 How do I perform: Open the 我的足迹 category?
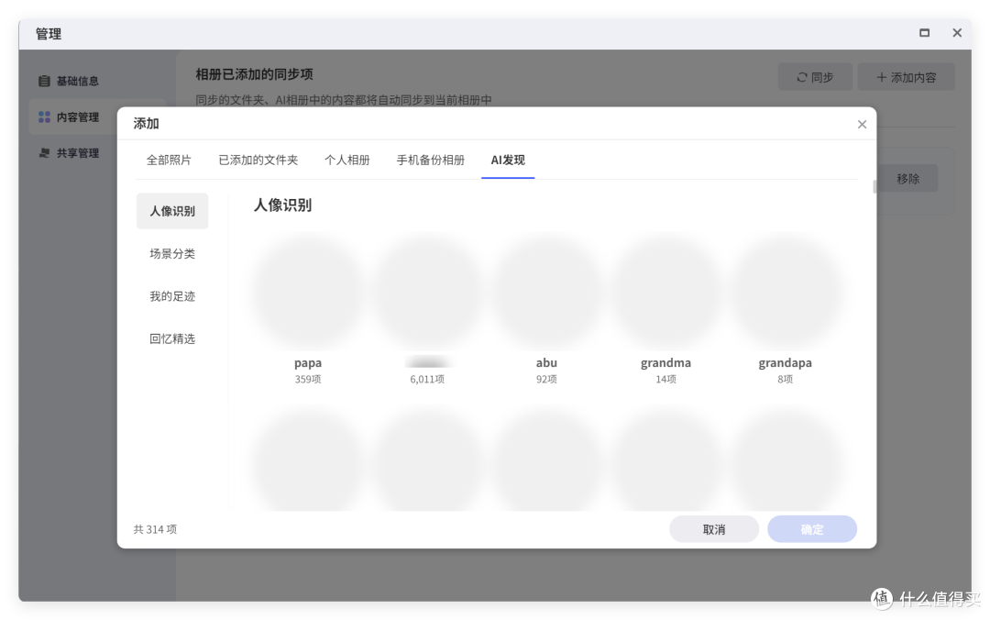pyautogui.click(x=172, y=295)
